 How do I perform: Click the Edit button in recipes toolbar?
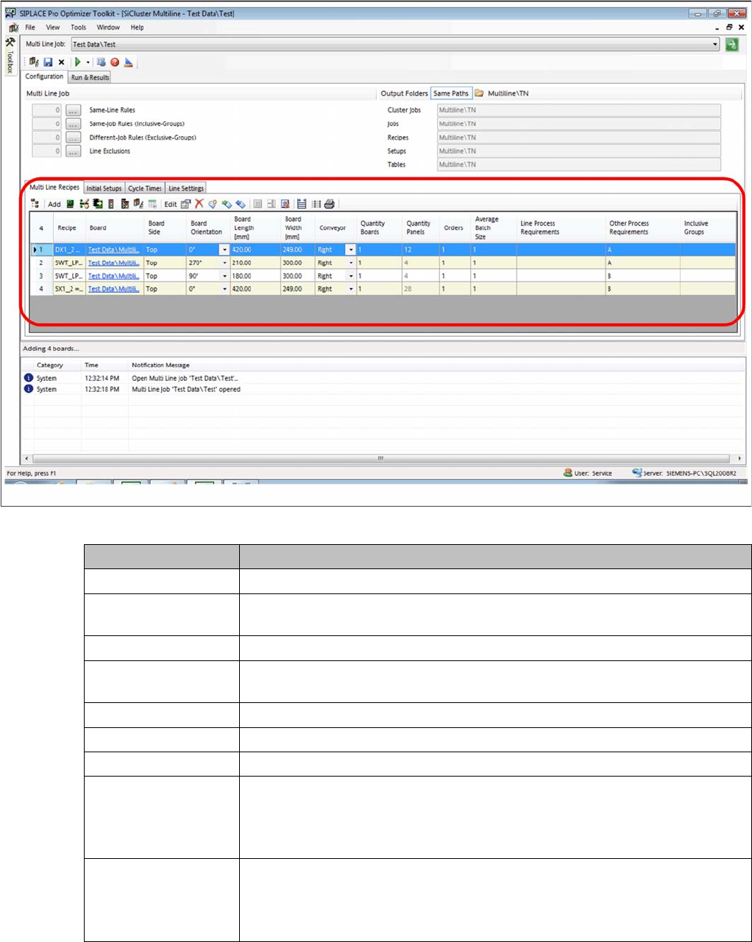click(x=170, y=204)
